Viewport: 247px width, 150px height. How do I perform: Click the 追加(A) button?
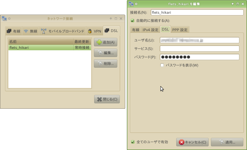coord(105,42)
